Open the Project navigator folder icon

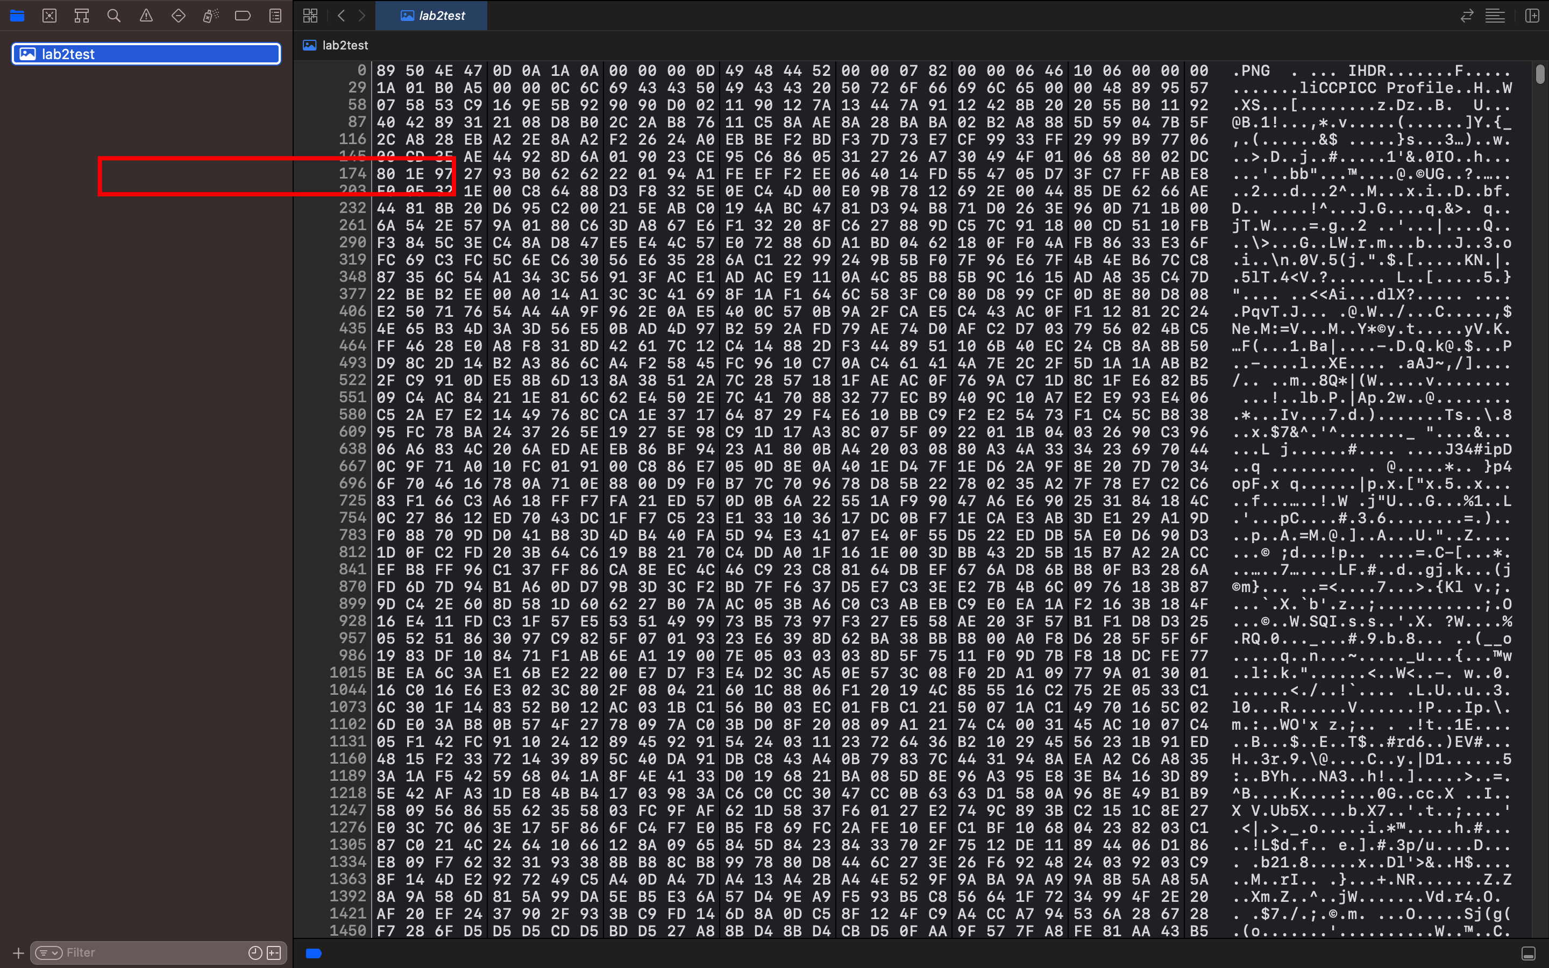pyautogui.click(x=17, y=16)
